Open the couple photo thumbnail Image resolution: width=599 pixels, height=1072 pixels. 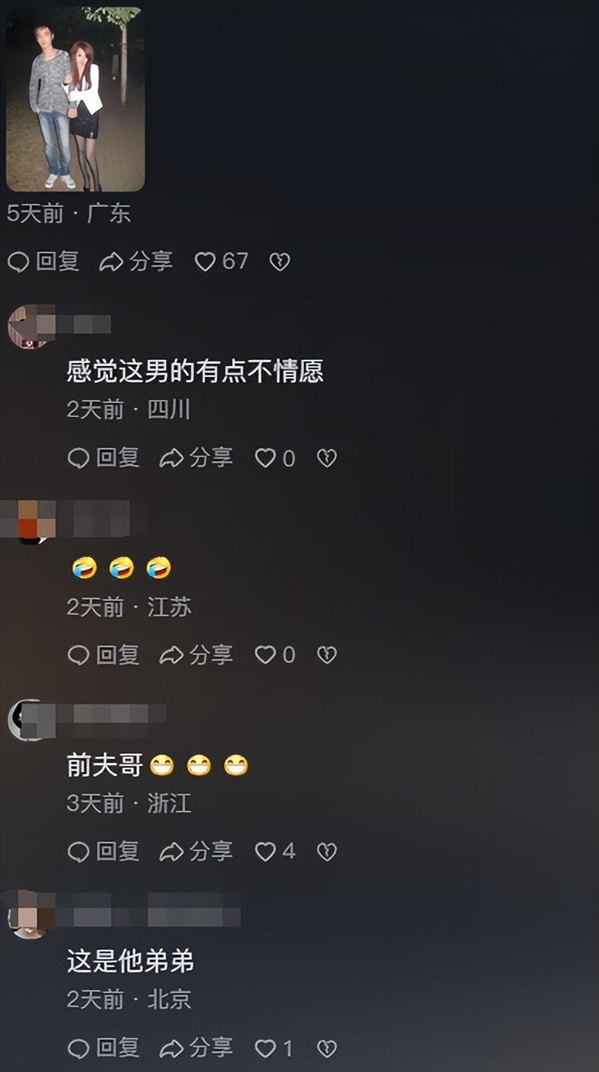(x=76, y=99)
